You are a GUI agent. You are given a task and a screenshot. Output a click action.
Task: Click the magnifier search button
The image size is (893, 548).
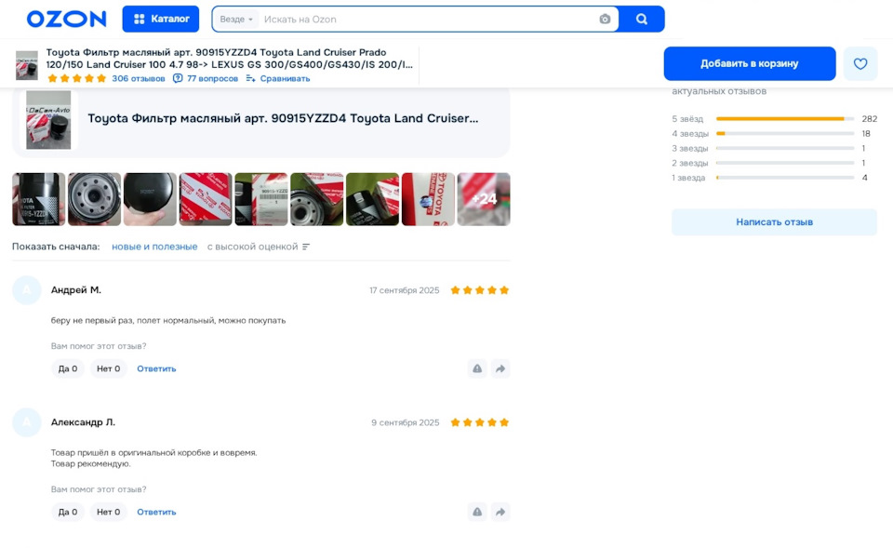pos(641,20)
